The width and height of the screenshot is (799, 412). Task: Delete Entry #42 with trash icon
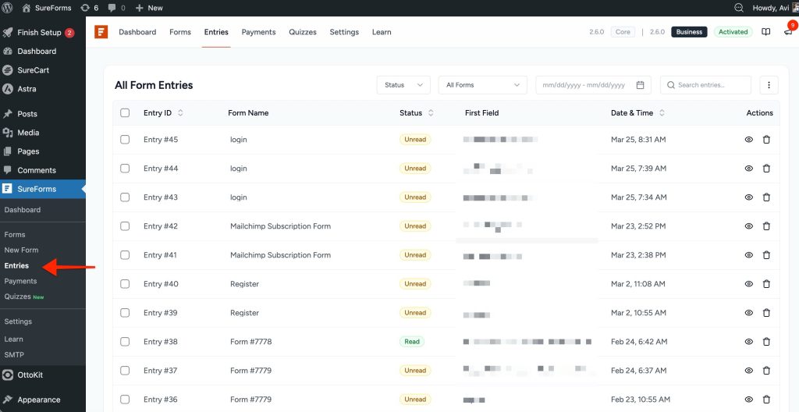pyautogui.click(x=766, y=226)
